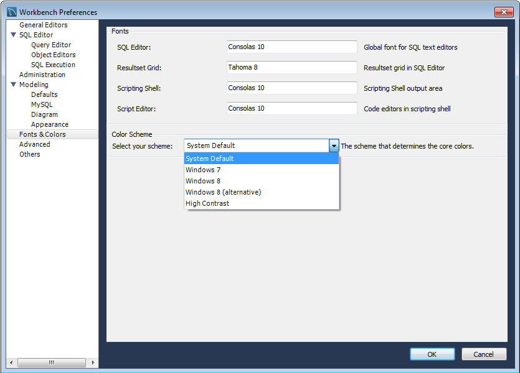
Task: Click the Resultset Grid font field
Action: click(292, 67)
